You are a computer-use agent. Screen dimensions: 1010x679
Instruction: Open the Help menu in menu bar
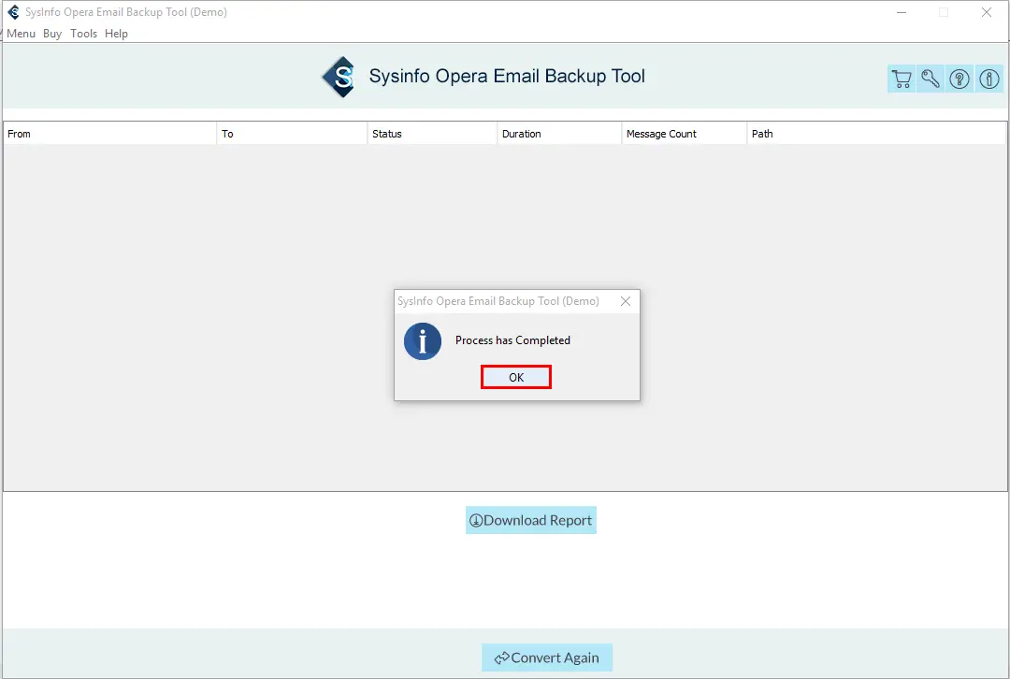116,34
